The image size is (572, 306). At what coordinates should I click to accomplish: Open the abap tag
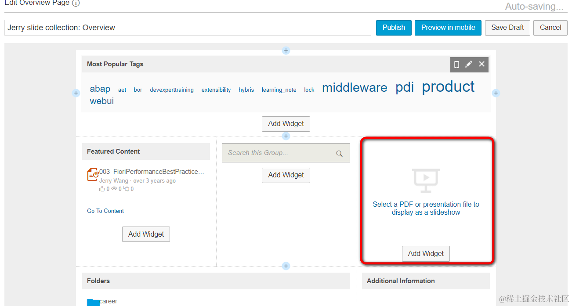(100, 89)
